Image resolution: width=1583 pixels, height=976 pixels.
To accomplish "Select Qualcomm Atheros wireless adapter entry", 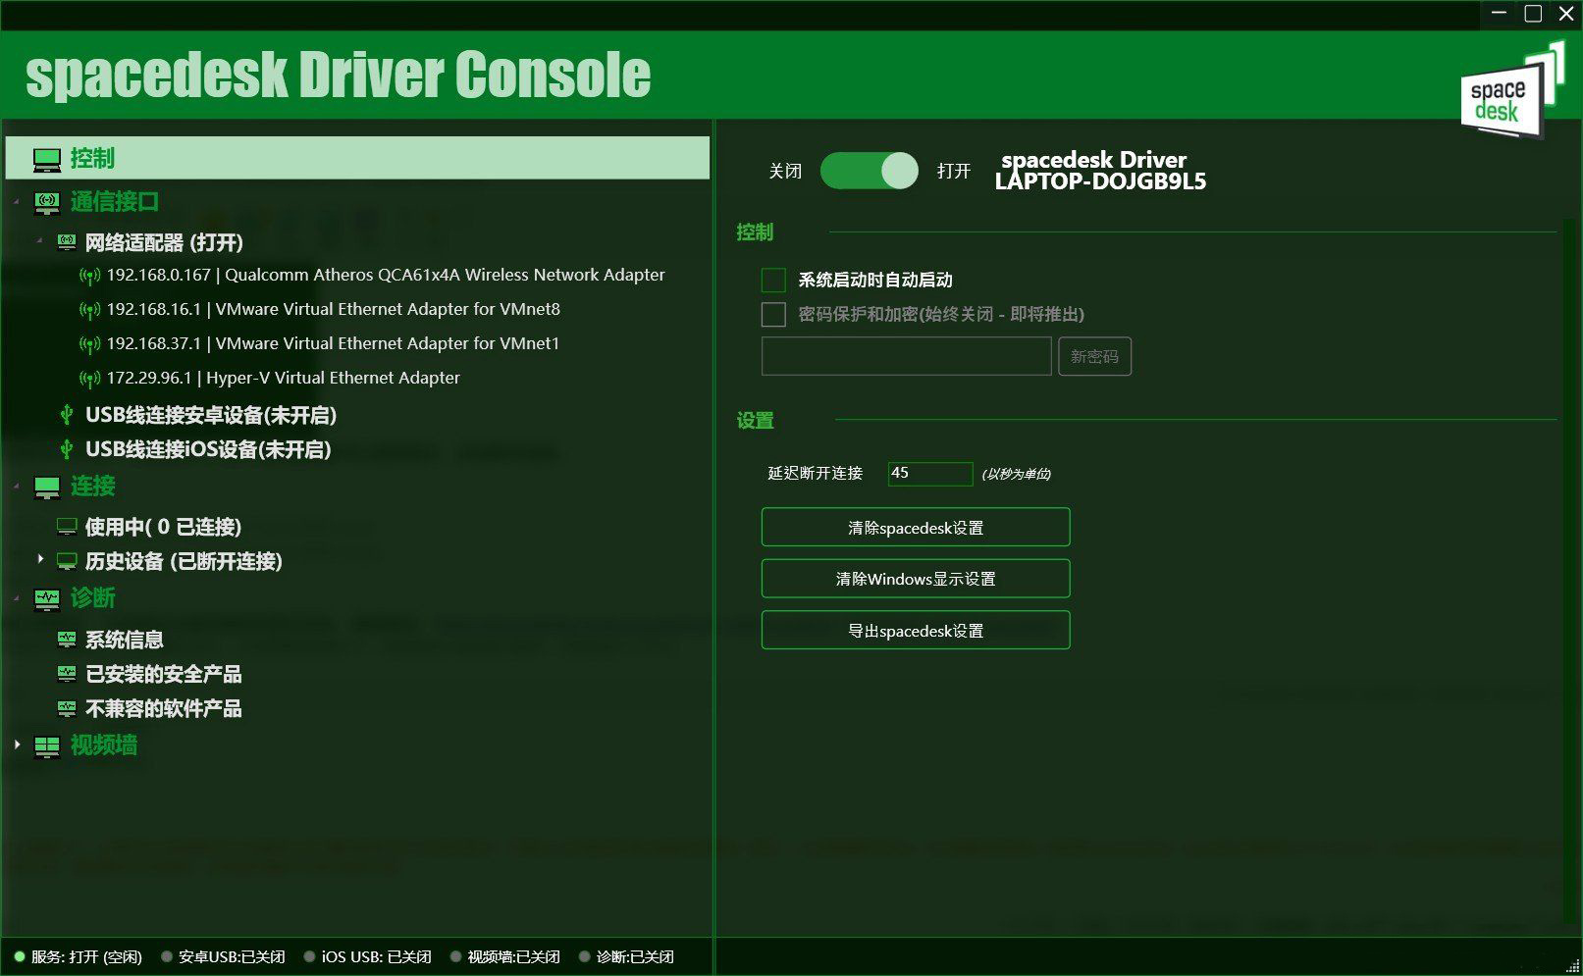I will [386, 276].
